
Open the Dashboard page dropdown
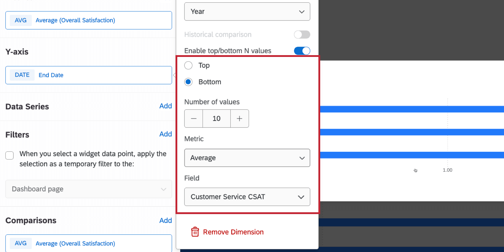[88, 189]
